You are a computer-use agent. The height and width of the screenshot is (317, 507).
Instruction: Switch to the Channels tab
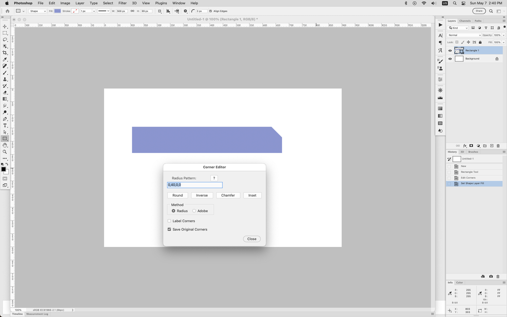point(465,21)
